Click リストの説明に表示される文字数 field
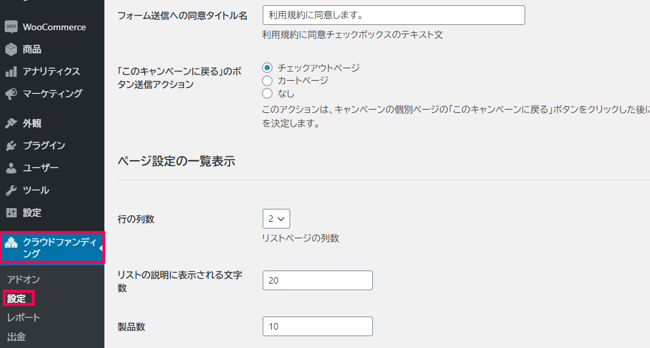Image resolution: width=650 pixels, height=348 pixels. (318, 280)
